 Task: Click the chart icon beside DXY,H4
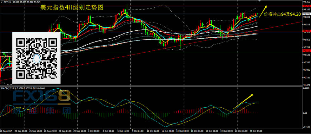point(2,2)
